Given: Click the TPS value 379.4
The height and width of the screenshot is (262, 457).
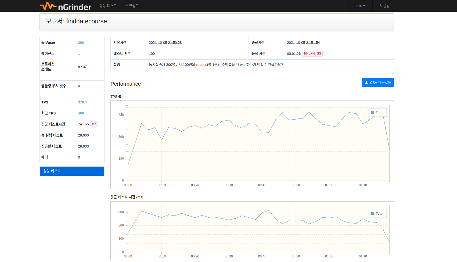Looking at the screenshot, I should [x=82, y=102].
